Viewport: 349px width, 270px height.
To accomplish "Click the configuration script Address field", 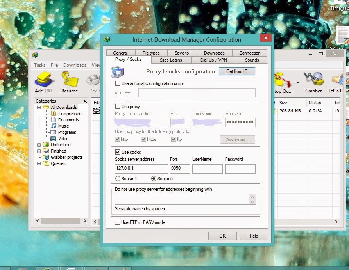I will (197, 93).
